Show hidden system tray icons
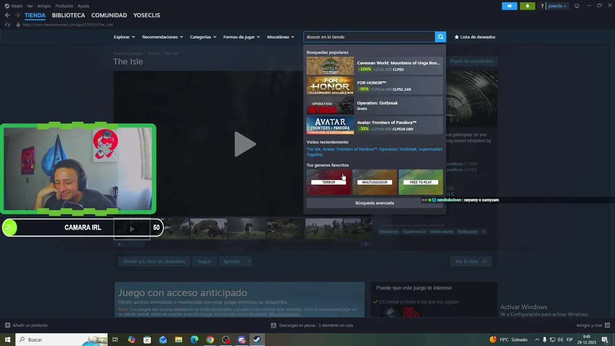Screen dimensions: 615x346 coord(537,340)
